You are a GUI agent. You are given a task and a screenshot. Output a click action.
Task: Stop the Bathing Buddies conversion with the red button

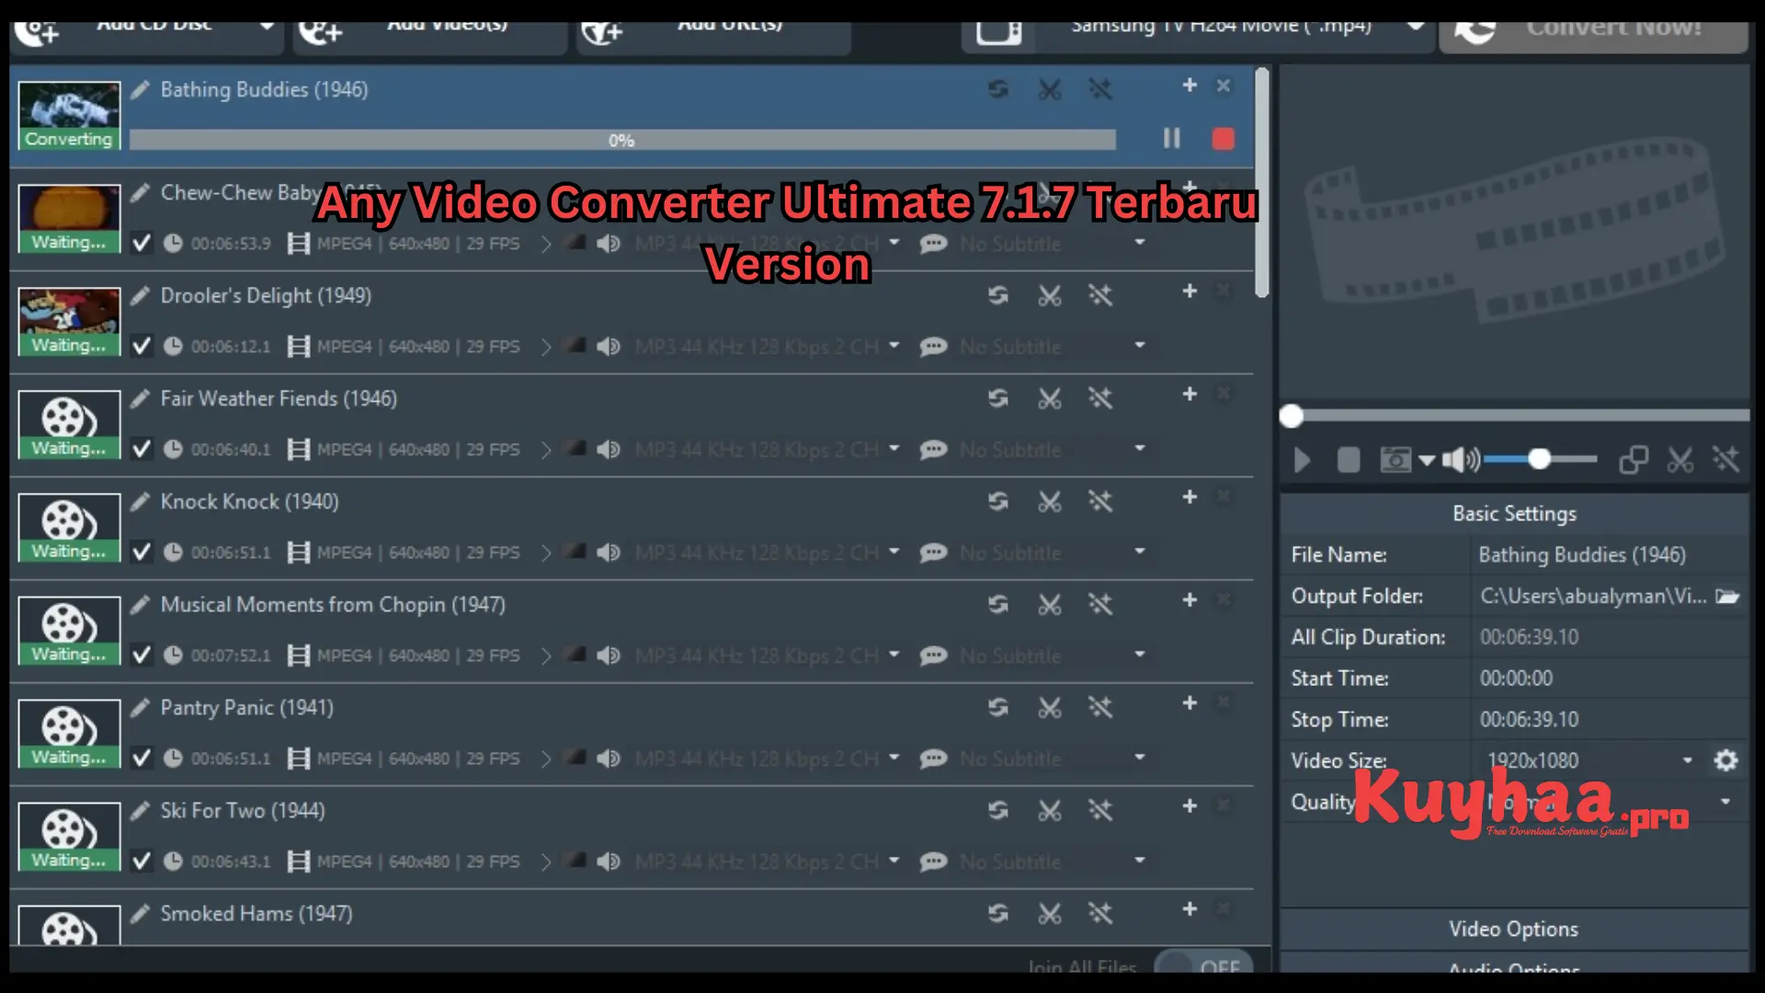pyautogui.click(x=1223, y=139)
